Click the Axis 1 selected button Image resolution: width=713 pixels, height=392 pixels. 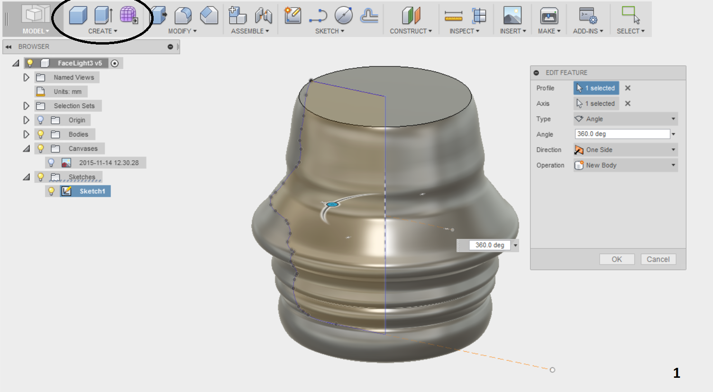[x=596, y=103]
